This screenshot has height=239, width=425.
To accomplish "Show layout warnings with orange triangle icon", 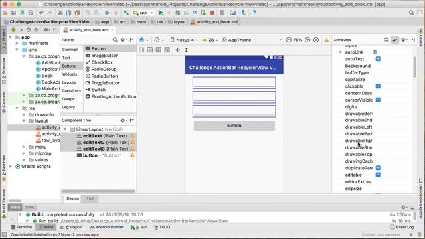I will pos(327,40).
